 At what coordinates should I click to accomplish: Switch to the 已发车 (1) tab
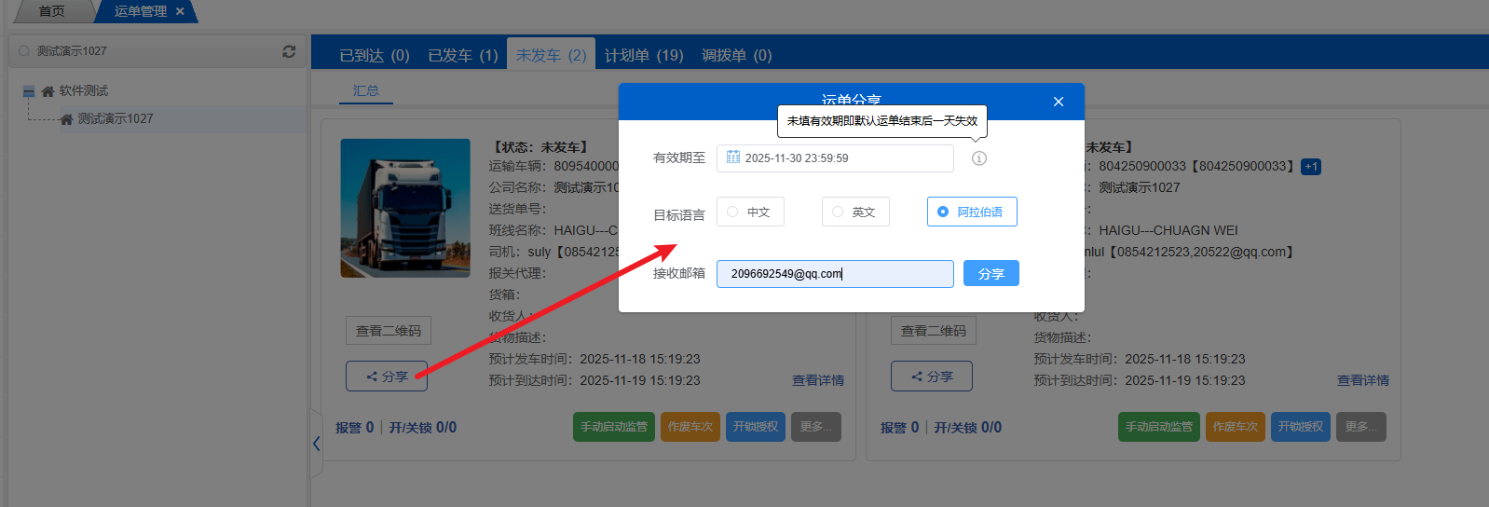tap(462, 55)
